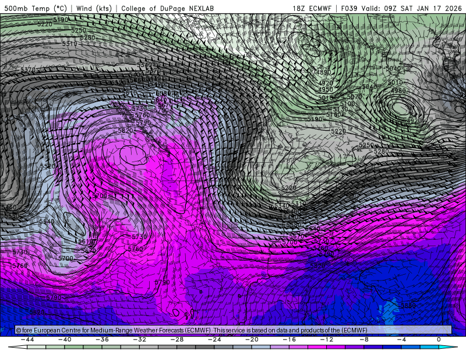Click the 4950 height contour label
Image resolution: width=466 pixels, height=350 pixels.
point(326,89)
